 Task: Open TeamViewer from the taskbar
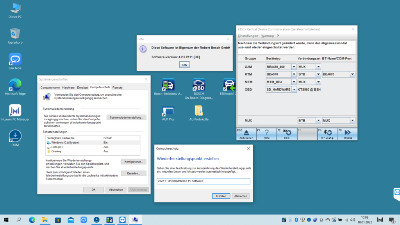122,220
